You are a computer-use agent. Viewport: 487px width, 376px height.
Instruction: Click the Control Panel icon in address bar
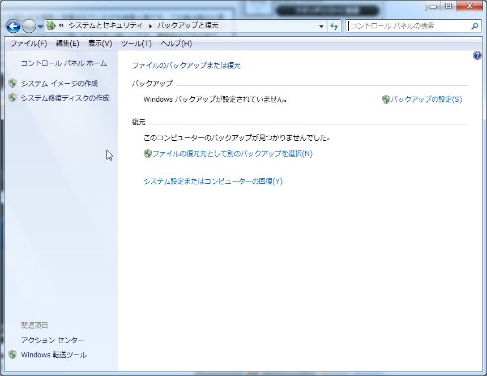pyautogui.click(x=51, y=26)
